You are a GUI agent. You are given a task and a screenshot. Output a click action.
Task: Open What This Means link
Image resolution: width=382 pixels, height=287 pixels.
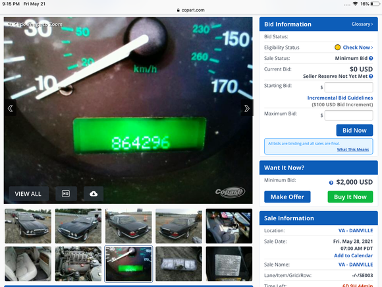click(x=353, y=149)
